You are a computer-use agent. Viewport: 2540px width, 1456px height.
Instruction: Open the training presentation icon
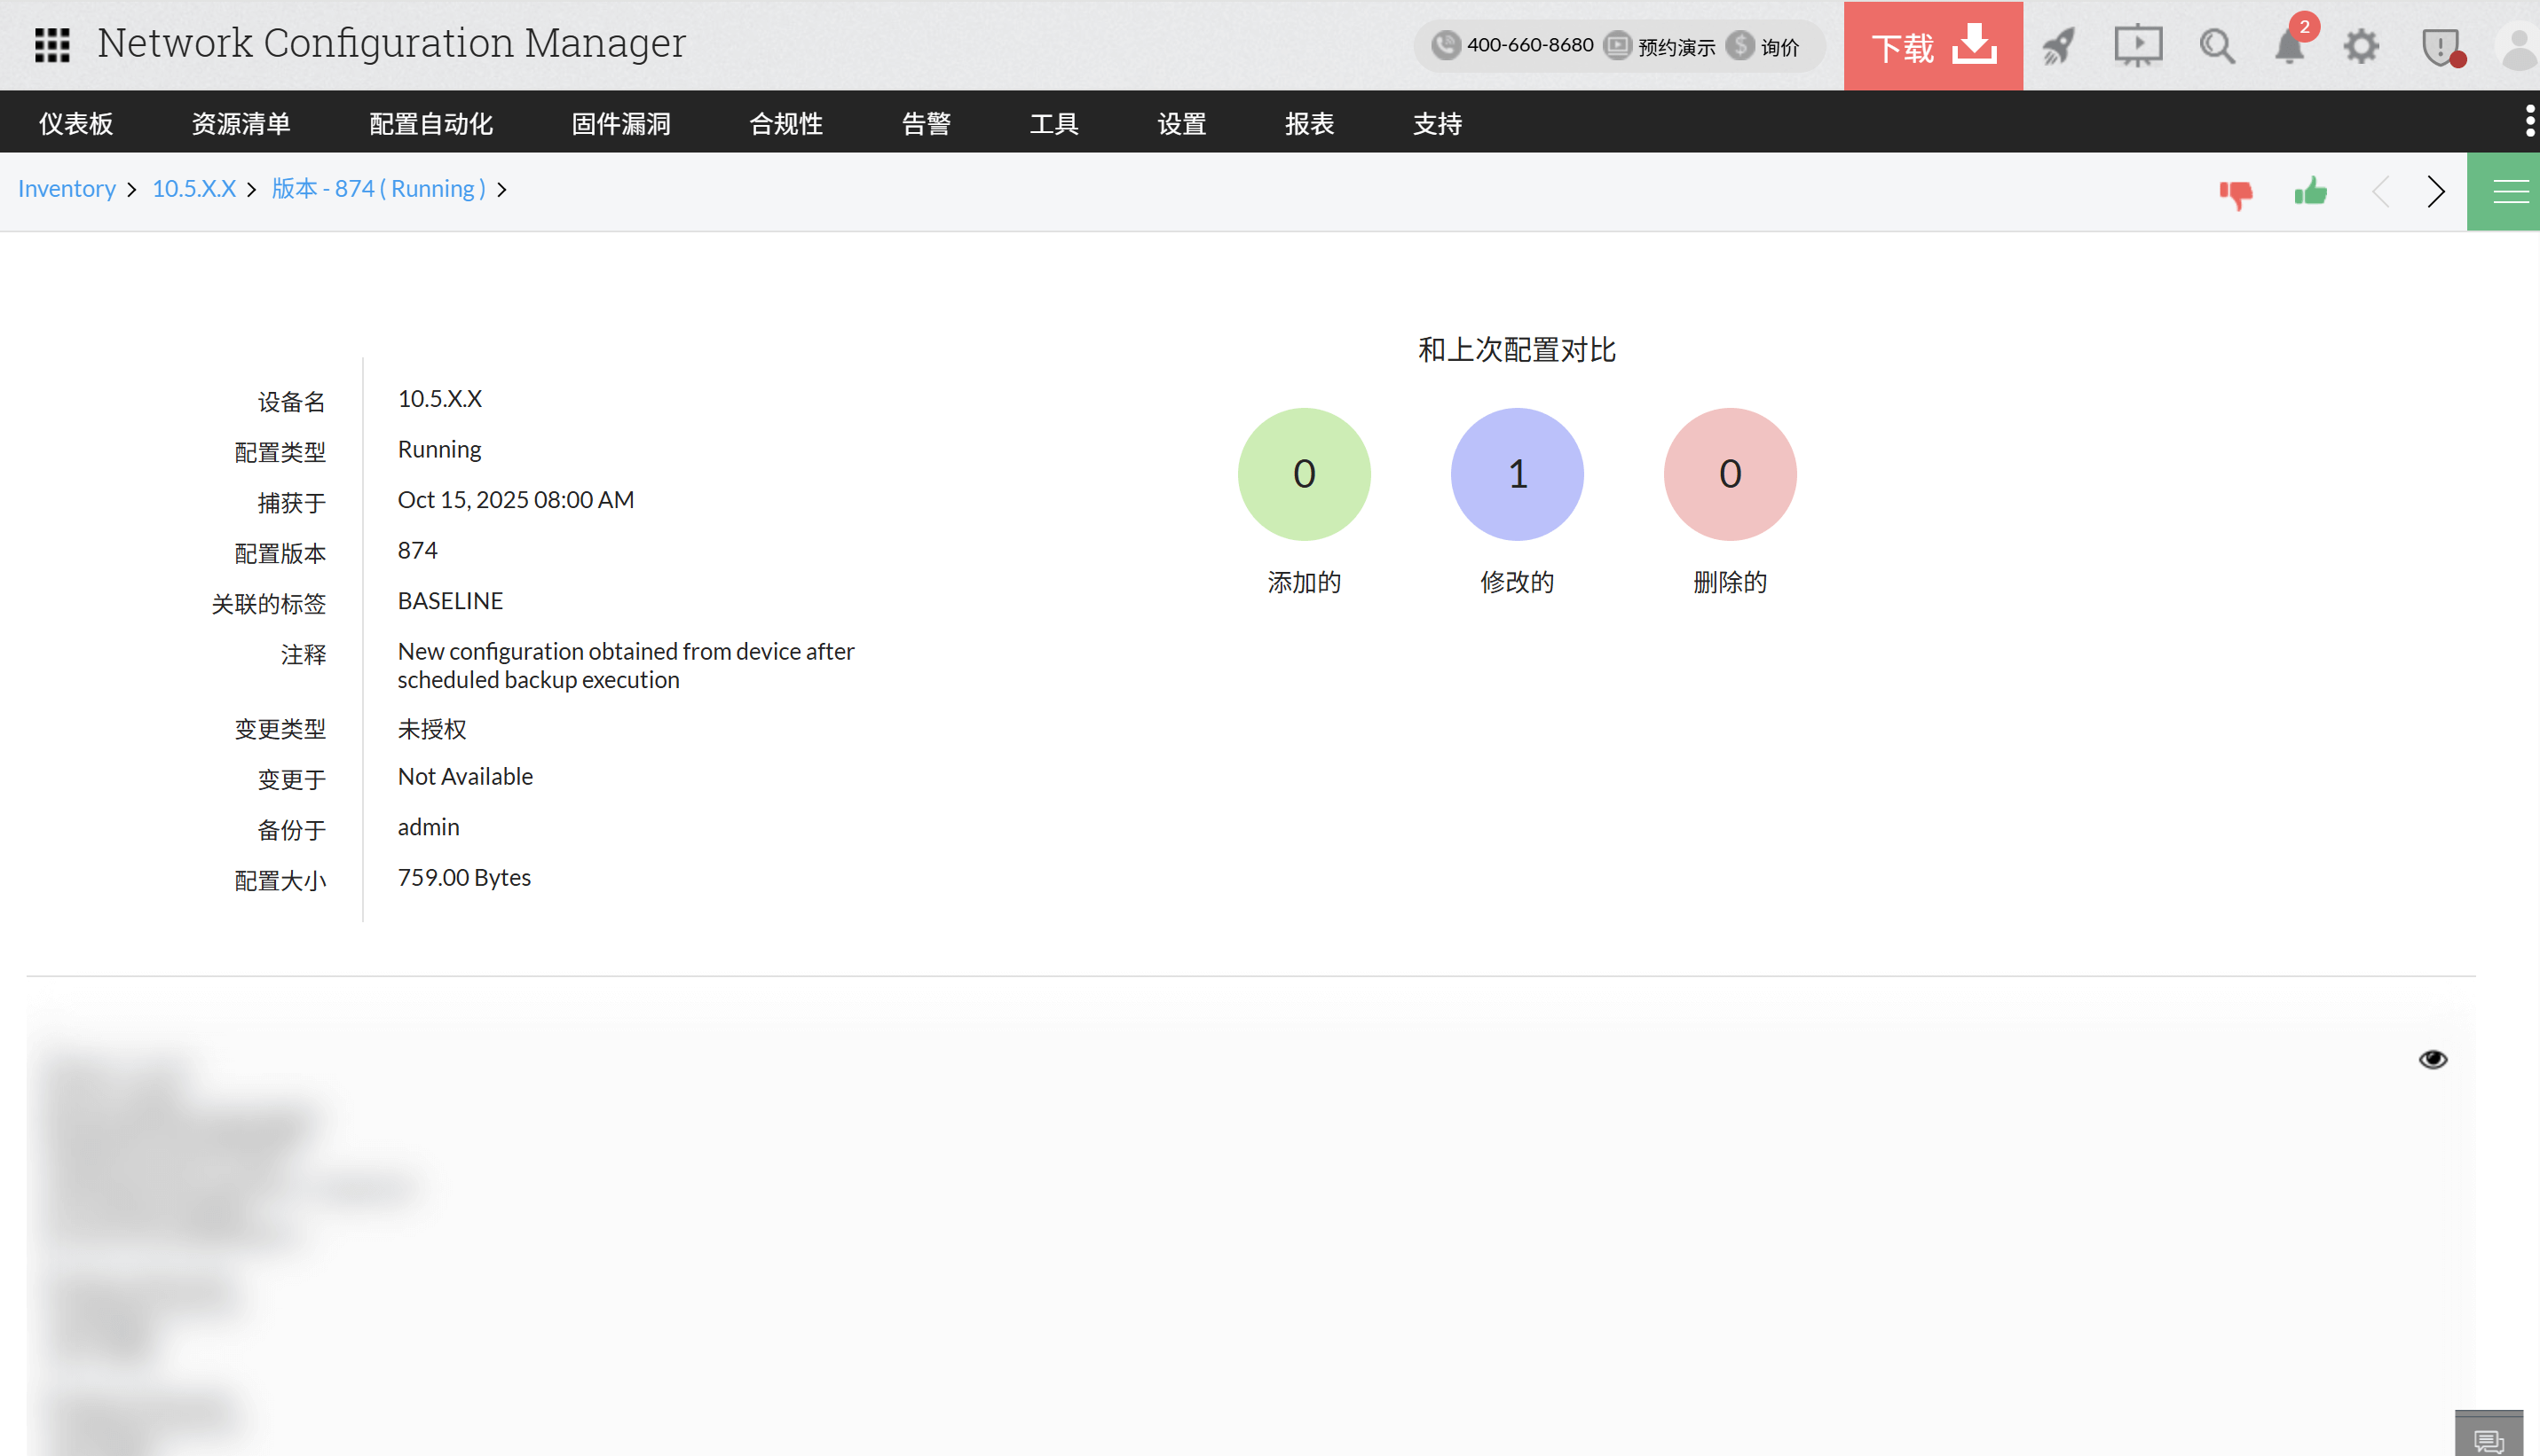coord(2140,45)
